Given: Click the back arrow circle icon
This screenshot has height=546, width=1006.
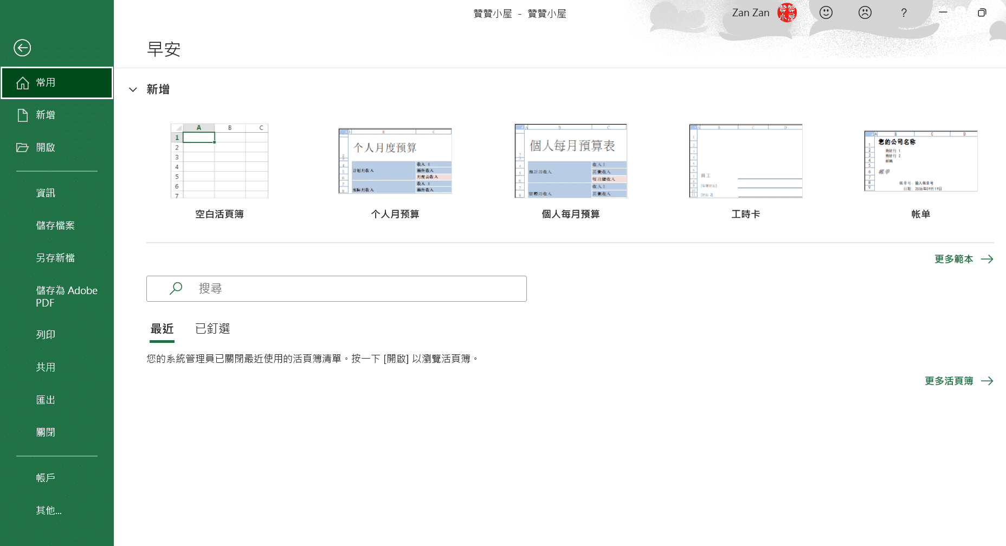Looking at the screenshot, I should point(22,48).
